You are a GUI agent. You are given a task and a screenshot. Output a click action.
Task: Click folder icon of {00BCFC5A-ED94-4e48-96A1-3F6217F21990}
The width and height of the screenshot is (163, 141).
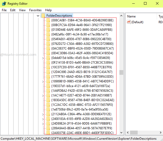pyautogui.click(x=48, y=25)
